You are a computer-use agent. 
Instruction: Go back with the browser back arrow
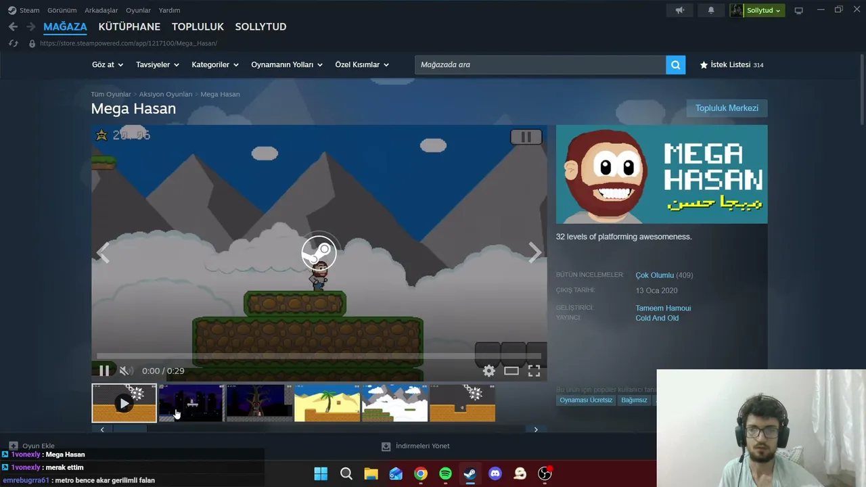point(13,26)
